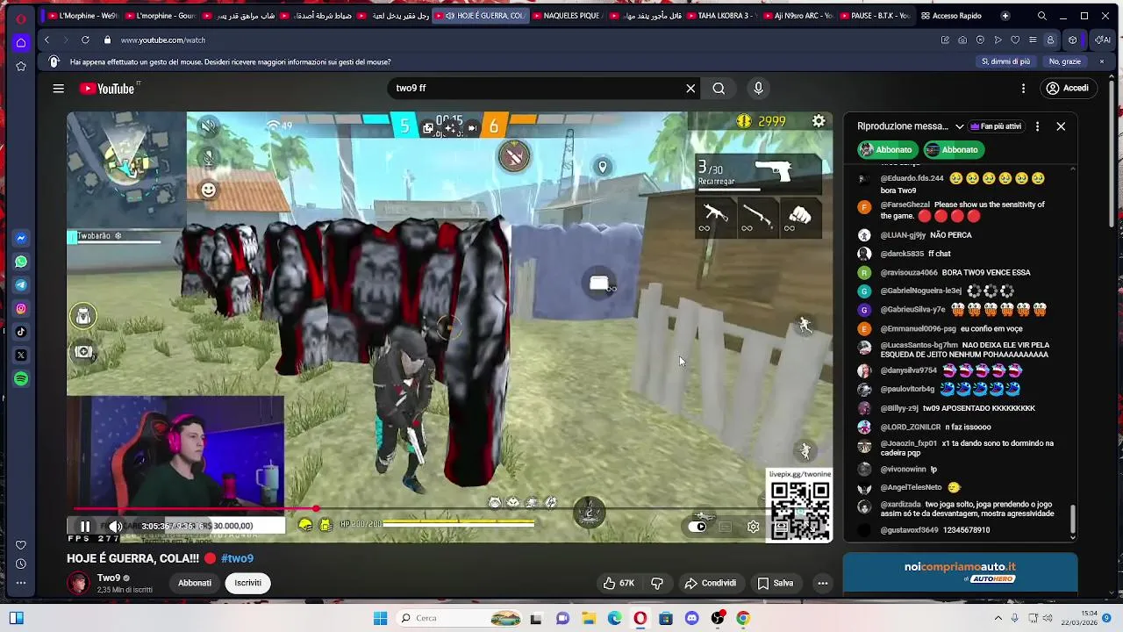Accept gesture tip 'Sì, dimmi di più'
The height and width of the screenshot is (632, 1123).
pyautogui.click(x=1005, y=61)
